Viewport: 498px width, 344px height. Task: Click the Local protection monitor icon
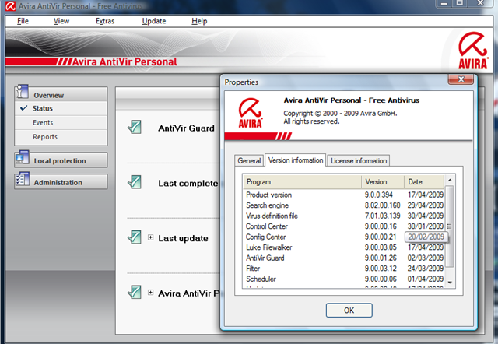point(22,157)
